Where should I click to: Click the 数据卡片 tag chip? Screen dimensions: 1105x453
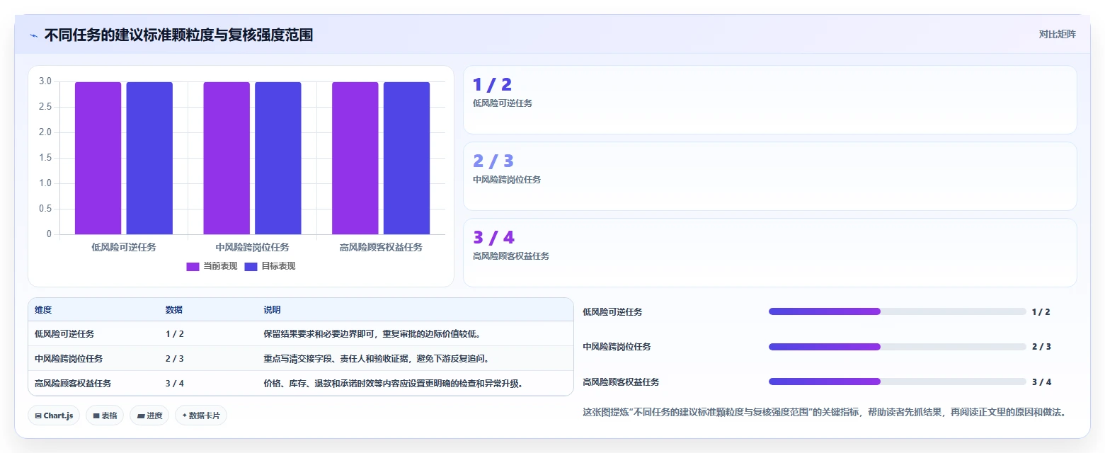201,415
